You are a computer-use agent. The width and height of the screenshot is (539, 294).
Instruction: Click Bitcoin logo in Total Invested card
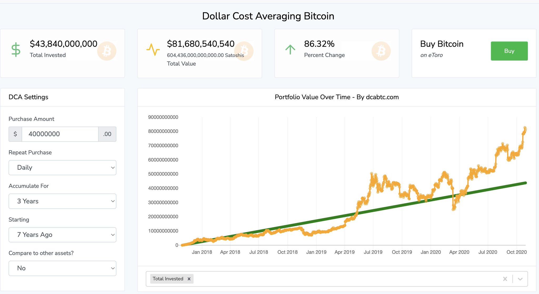pos(107,51)
